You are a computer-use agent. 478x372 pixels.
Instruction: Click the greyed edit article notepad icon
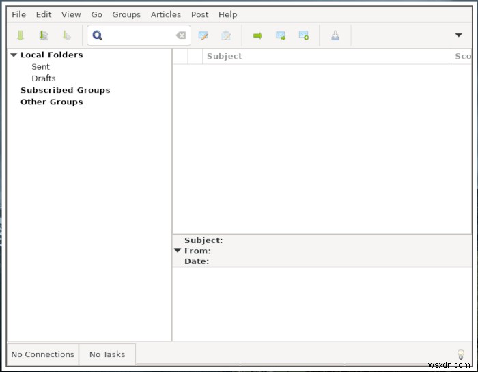click(226, 35)
